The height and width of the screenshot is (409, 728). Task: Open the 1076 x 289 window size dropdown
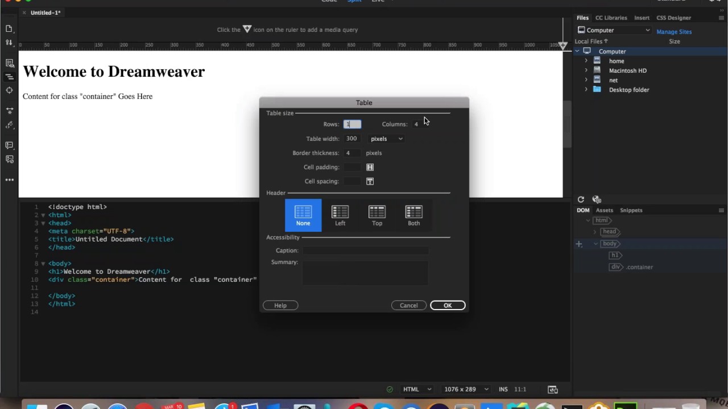click(x=466, y=389)
